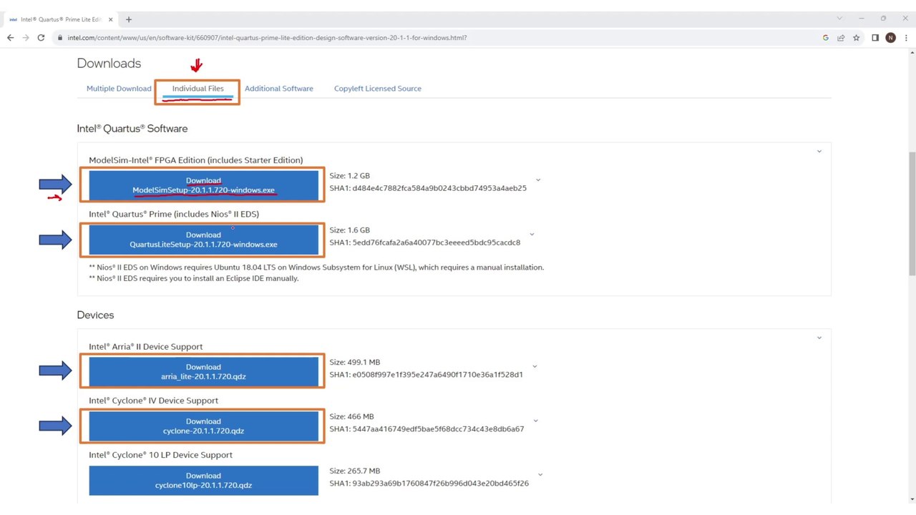The image size is (916, 515).
Task: Open a new browser tab
Action: pos(129,19)
